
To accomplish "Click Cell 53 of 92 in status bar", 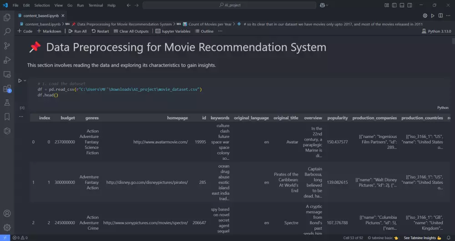I will (353, 238).
